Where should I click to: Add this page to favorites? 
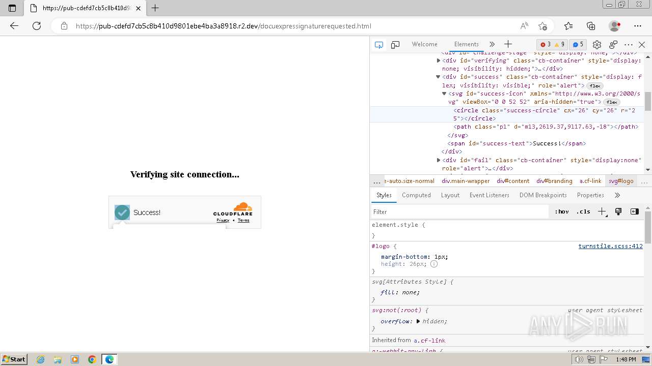(542, 26)
